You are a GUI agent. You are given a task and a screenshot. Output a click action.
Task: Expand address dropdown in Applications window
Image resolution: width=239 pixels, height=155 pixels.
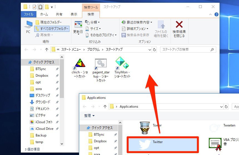coord(221,107)
